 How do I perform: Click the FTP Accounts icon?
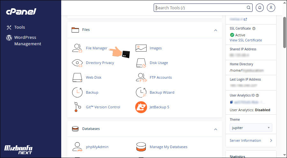tap(141, 77)
